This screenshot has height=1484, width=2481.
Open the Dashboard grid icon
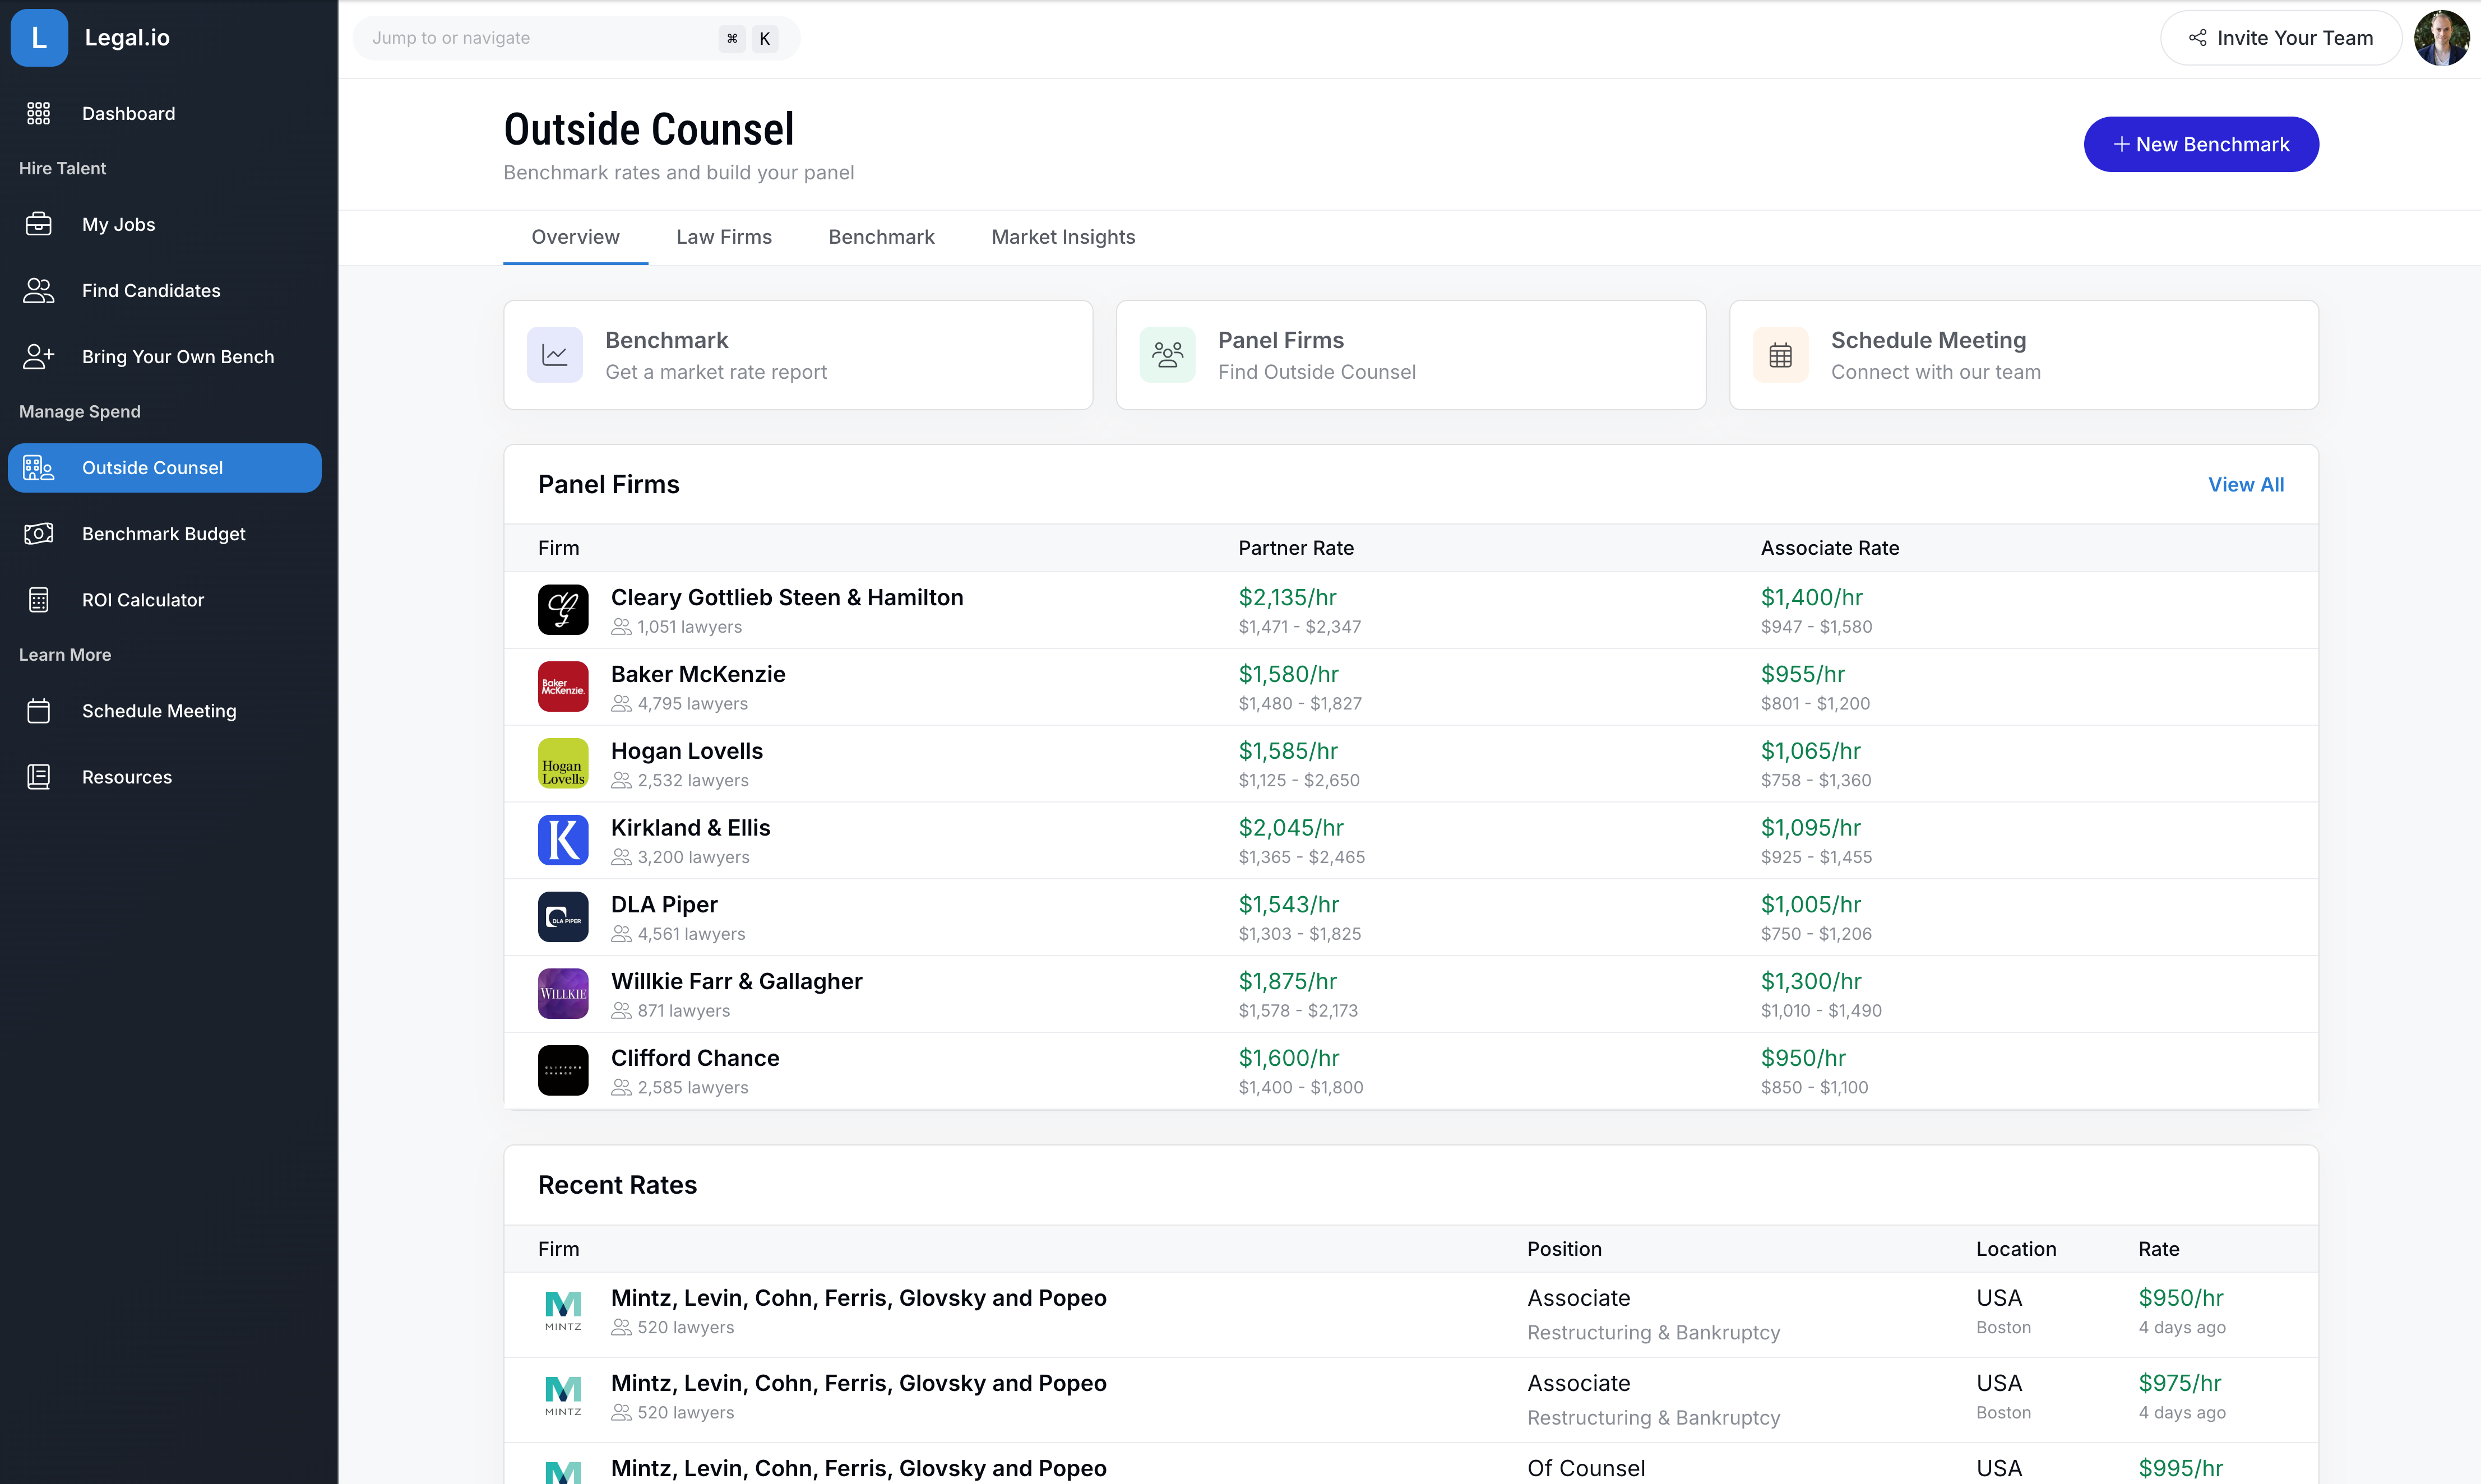click(x=39, y=114)
